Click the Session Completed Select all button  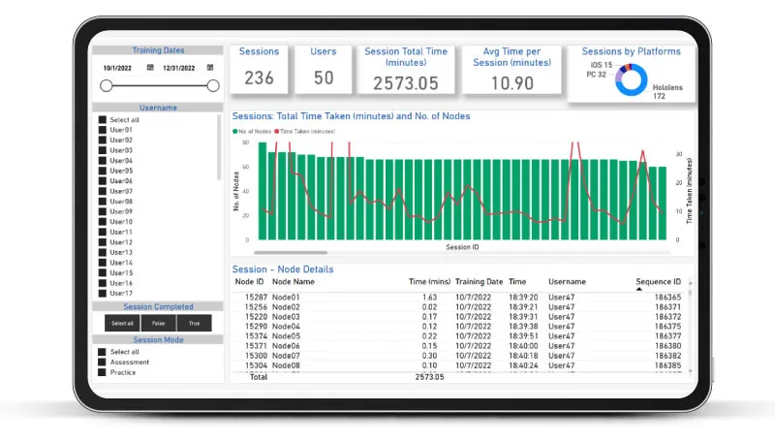click(x=122, y=323)
